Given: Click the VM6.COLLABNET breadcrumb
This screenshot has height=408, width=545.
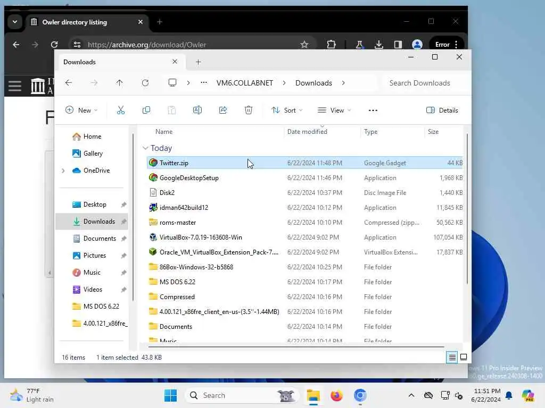Looking at the screenshot, I should (x=245, y=83).
